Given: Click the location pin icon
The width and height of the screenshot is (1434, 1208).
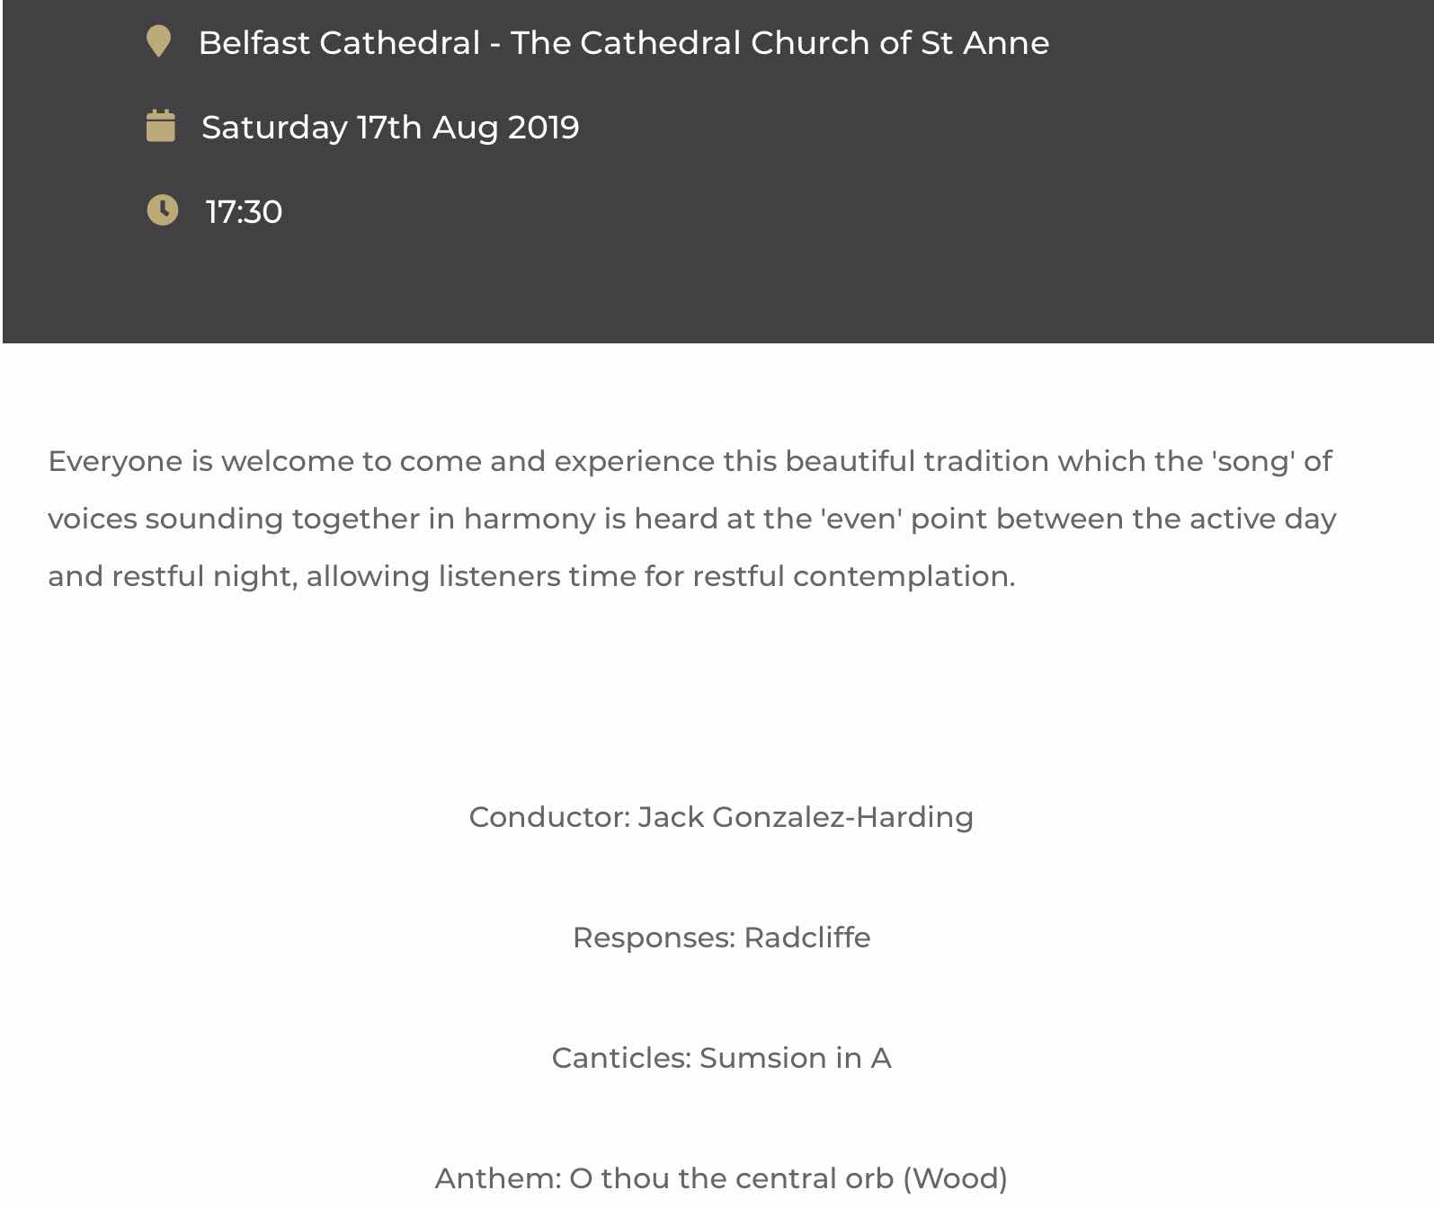Looking at the screenshot, I should click(x=158, y=41).
